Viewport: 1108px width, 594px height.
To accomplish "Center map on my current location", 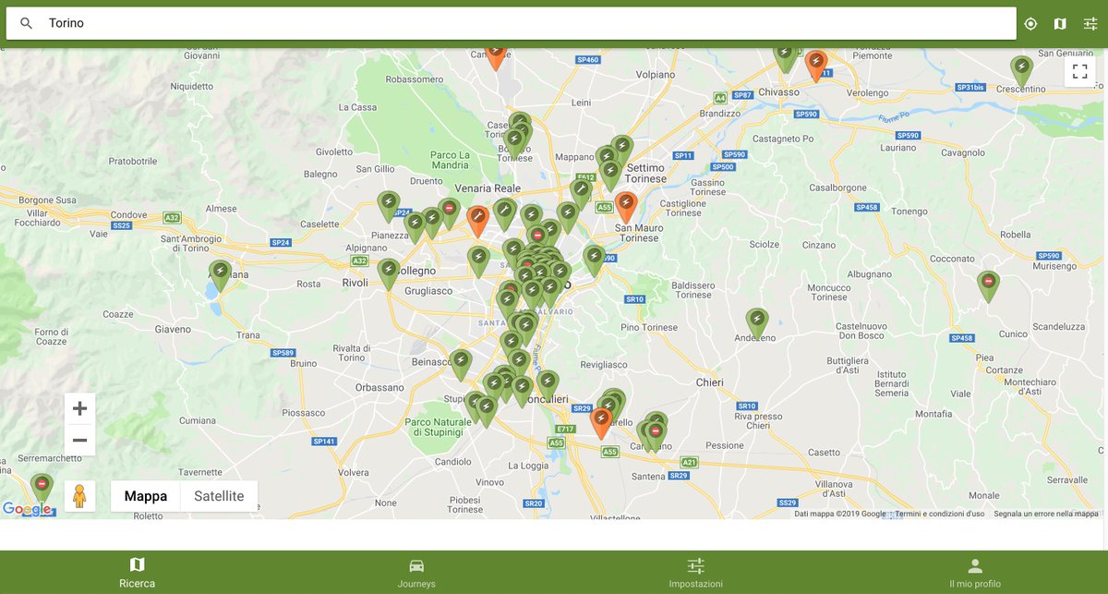I will 1030,23.
